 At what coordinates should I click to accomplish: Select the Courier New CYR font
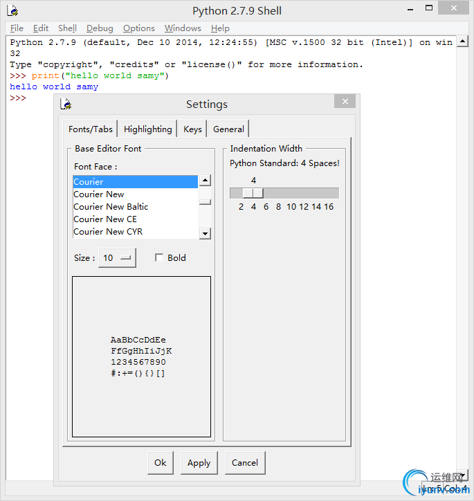(x=135, y=232)
